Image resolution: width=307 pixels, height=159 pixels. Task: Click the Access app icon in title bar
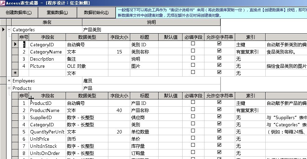(x=2, y=3)
